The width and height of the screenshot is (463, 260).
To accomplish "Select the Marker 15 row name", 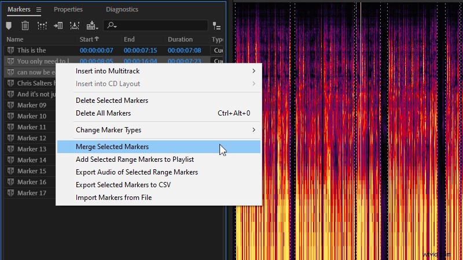I will [x=32, y=171].
